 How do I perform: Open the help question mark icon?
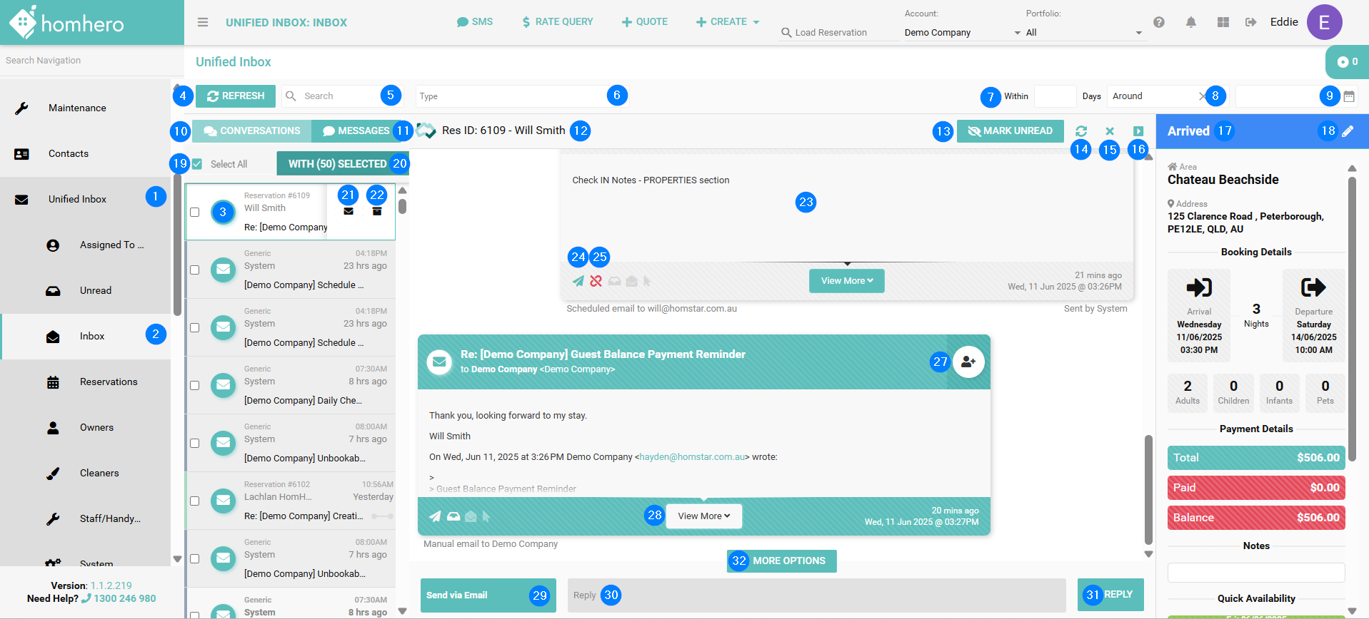[1159, 22]
